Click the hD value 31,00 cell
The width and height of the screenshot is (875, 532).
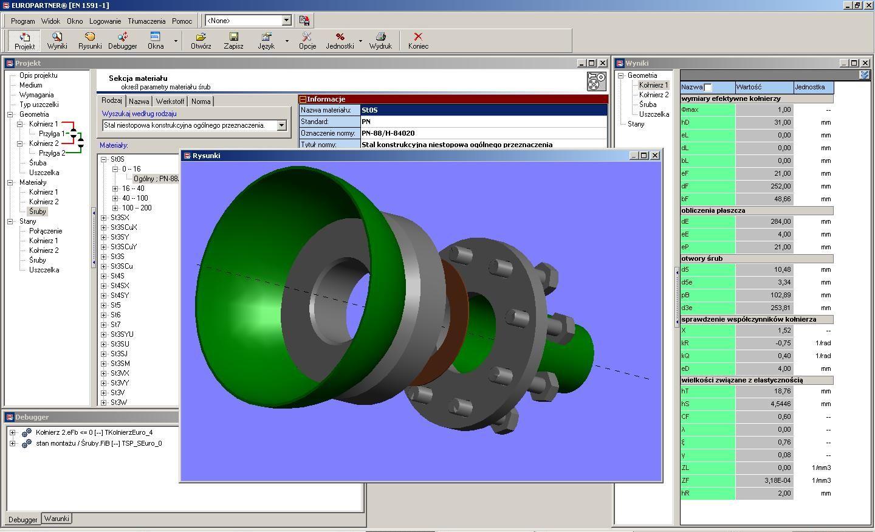764,122
